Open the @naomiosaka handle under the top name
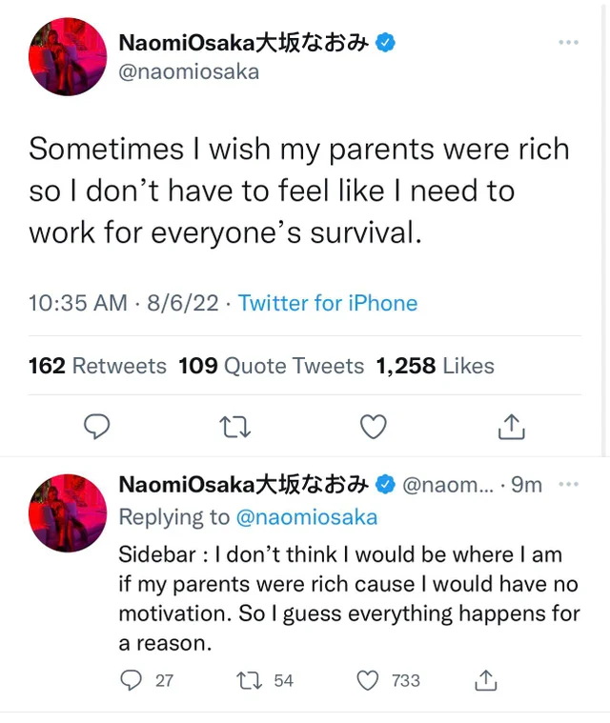610x723 pixels. pyautogui.click(x=189, y=71)
